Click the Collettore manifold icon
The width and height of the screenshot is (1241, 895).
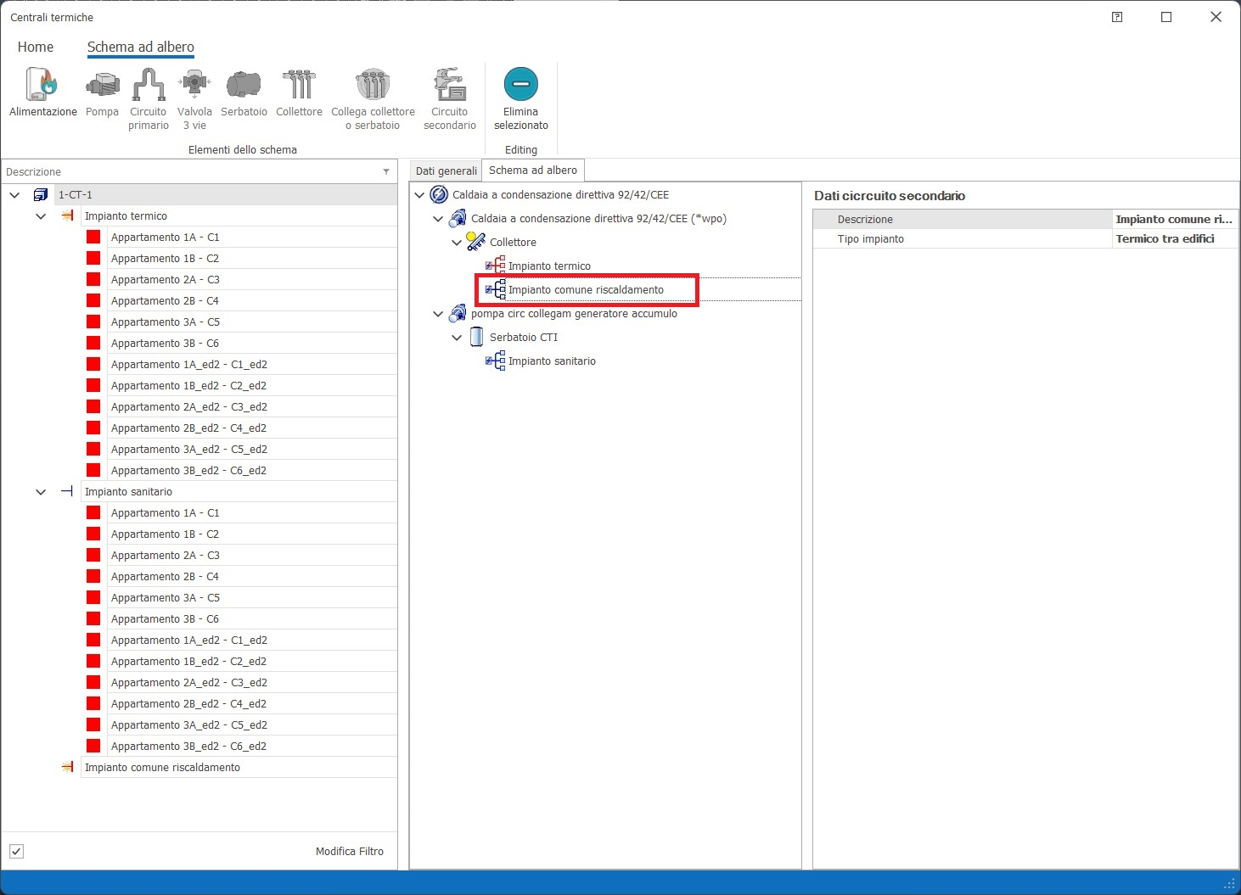coord(299,86)
